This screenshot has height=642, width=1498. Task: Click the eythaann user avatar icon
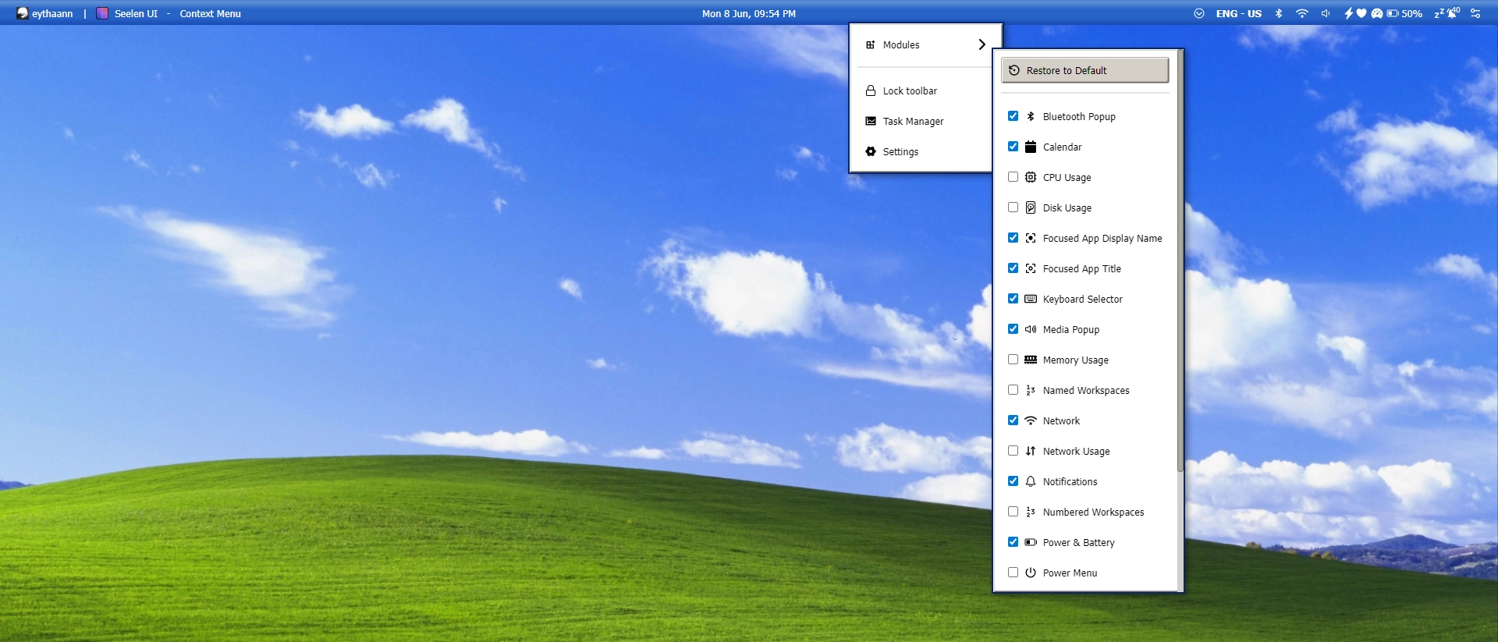click(22, 13)
